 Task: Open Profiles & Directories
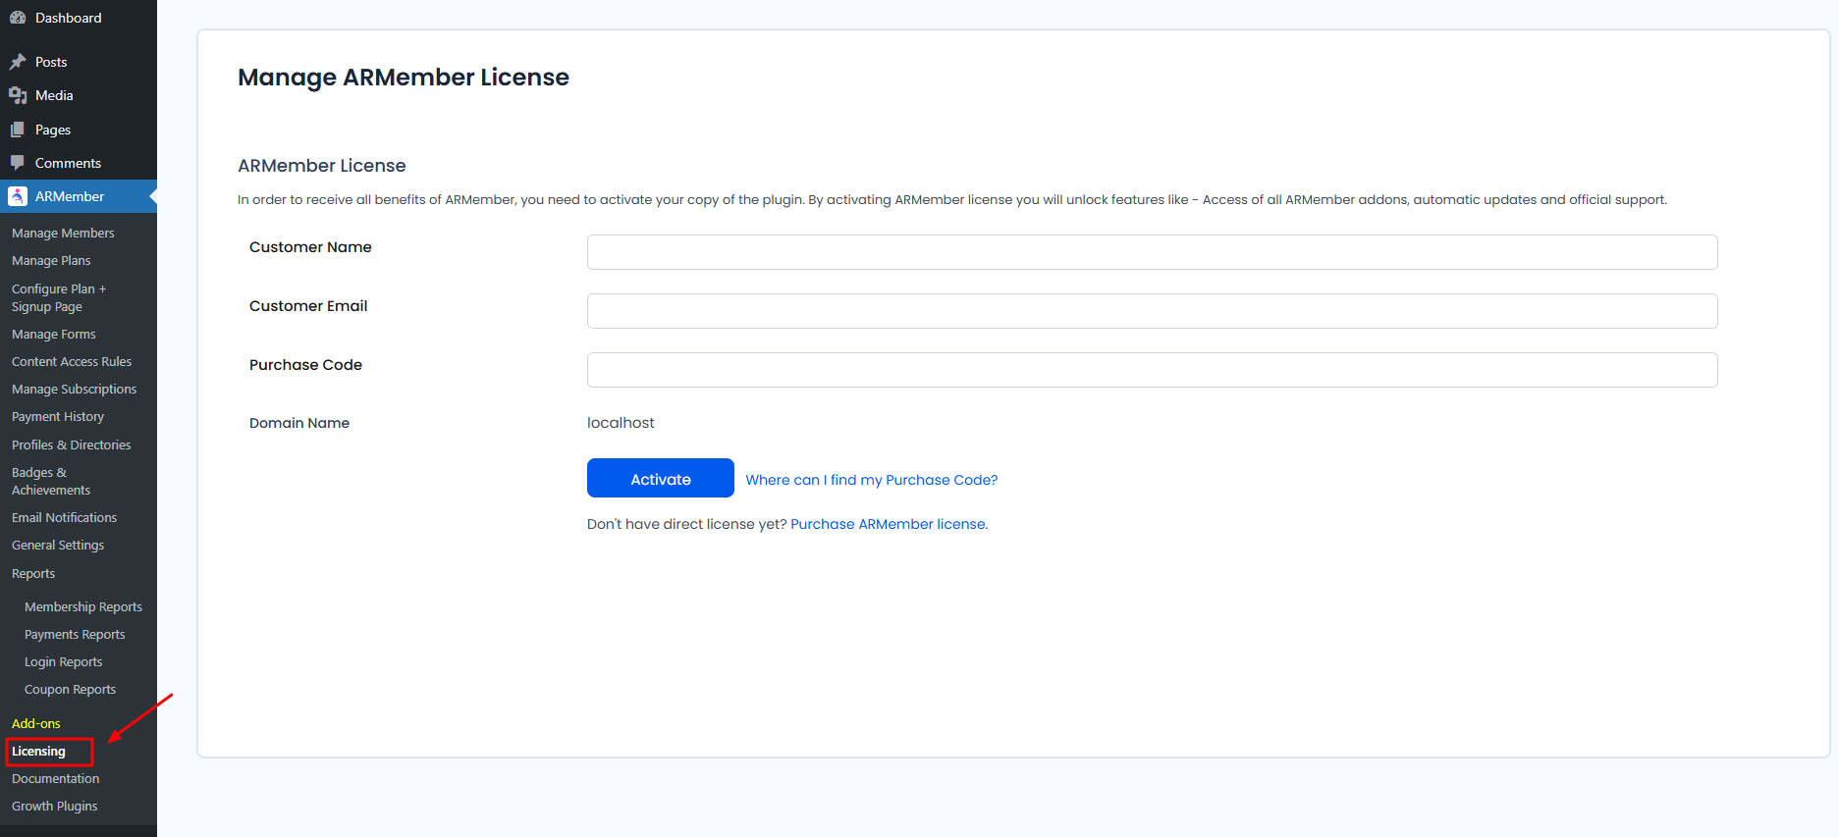[x=71, y=445]
